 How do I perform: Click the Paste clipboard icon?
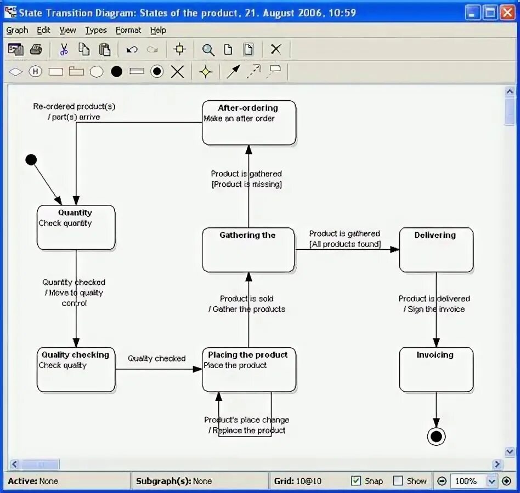pyautogui.click(x=105, y=50)
